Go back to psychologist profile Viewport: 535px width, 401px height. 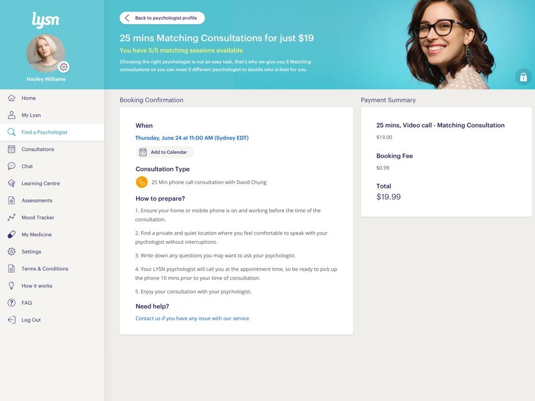coord(162,18)
